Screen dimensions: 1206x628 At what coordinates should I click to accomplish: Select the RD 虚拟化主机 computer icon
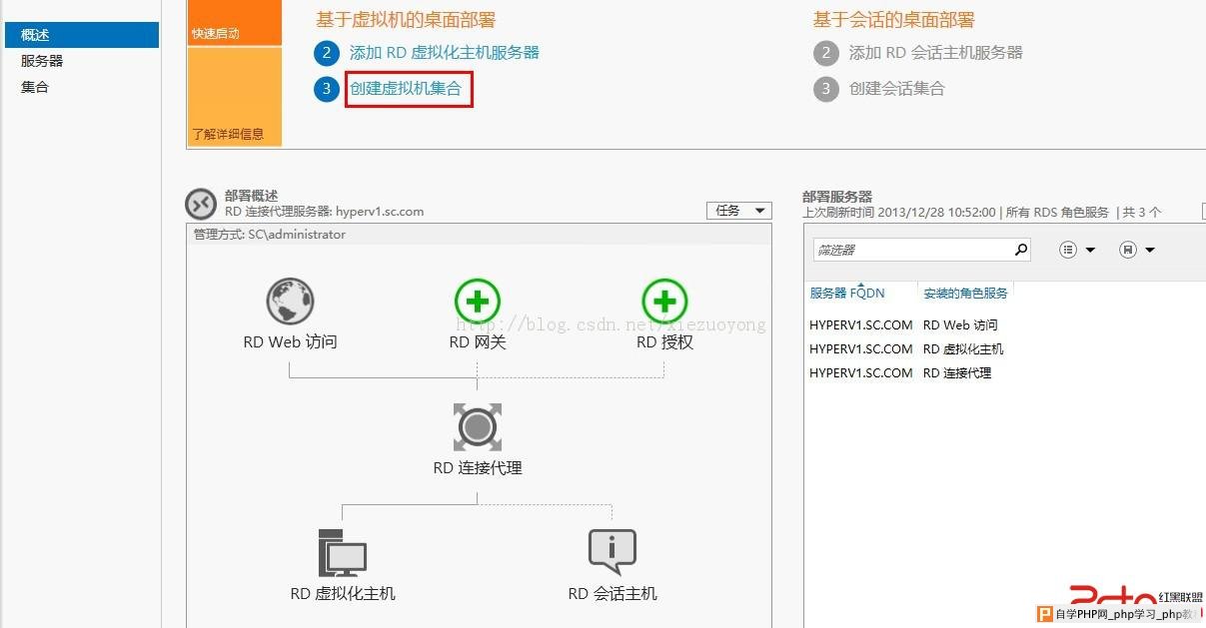coord(343,553)
